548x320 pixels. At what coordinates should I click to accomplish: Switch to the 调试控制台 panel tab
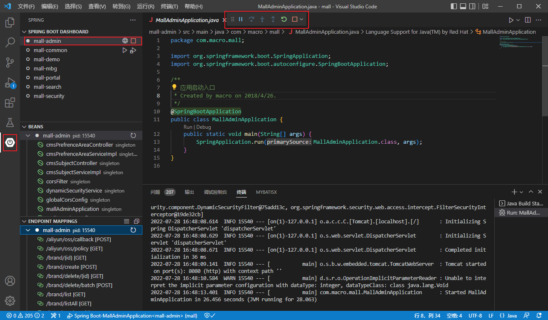point(215,192)
